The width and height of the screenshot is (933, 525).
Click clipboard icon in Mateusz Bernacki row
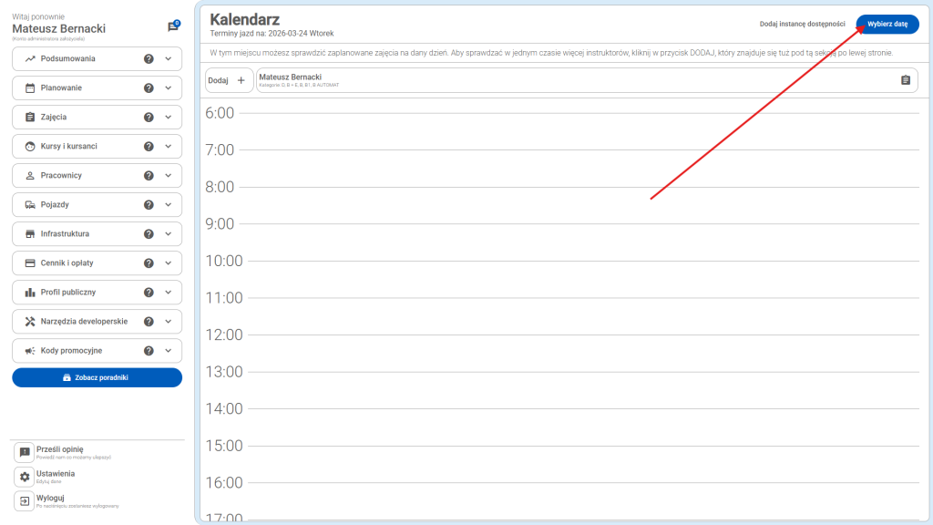(x=905, y=80)
